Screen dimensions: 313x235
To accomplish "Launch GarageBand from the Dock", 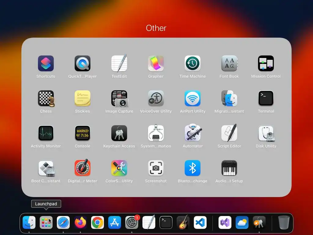I will pyautogui.click(x=183, y=222).
